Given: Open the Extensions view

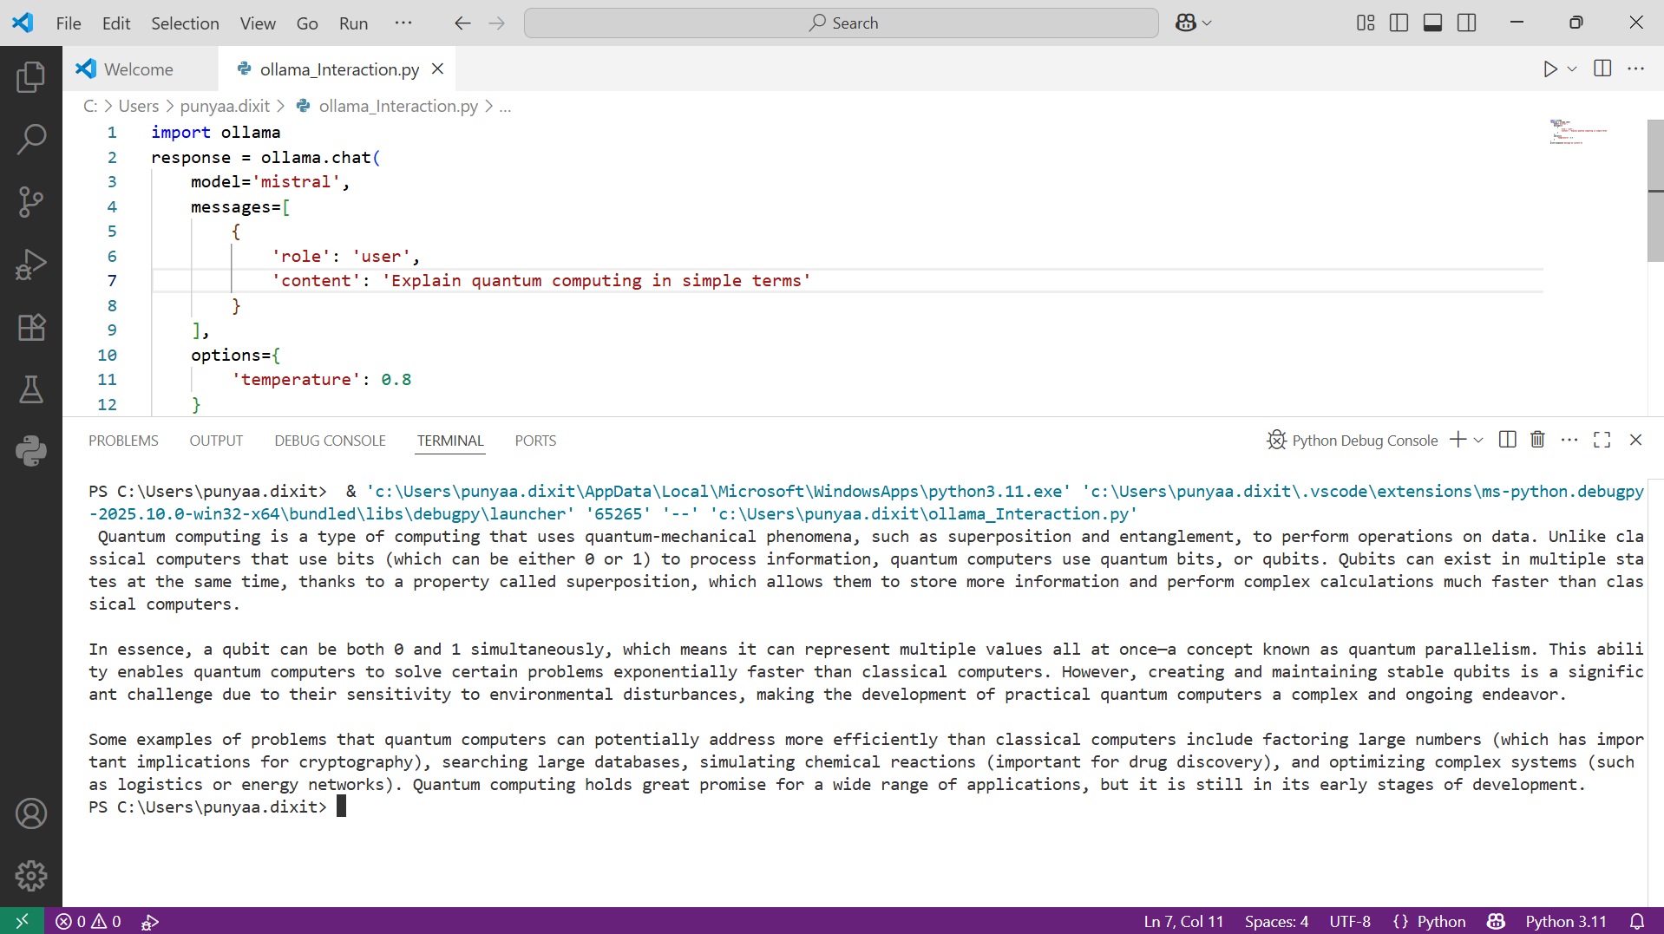Looking at the screenshot, I should tap(31, 327).
